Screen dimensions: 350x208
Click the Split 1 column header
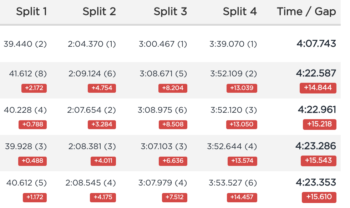[x=31, y=11]
